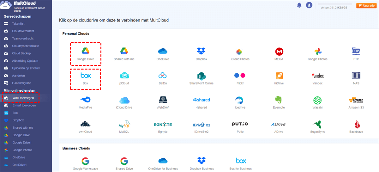
Task: Select Uploaden op afstand
Action: pos(26,68)
